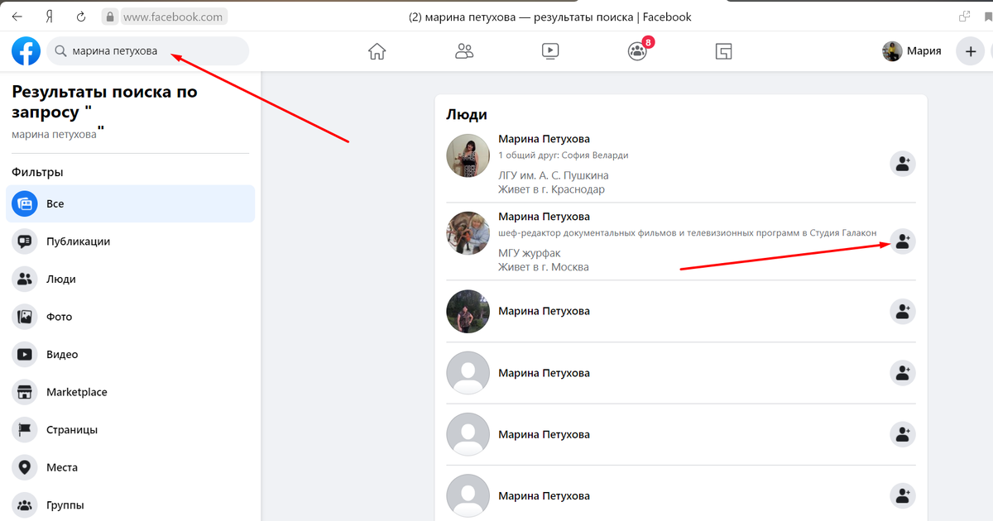Select the Marketplace filter
The image size is (993, 521).
pos(131,392)
